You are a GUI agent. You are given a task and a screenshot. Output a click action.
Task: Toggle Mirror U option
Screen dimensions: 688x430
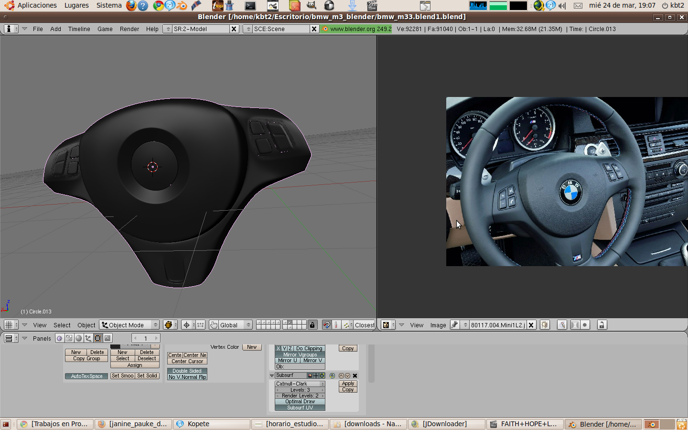288,361
